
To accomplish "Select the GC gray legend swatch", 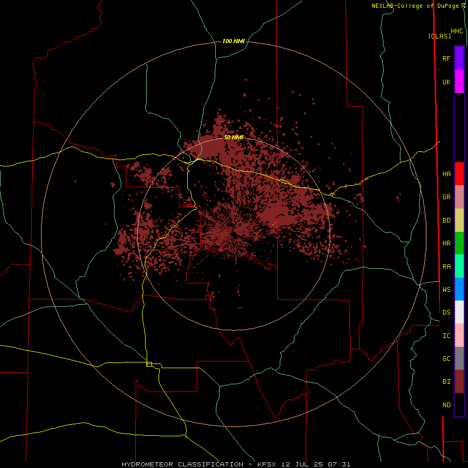I will (459, 358).
